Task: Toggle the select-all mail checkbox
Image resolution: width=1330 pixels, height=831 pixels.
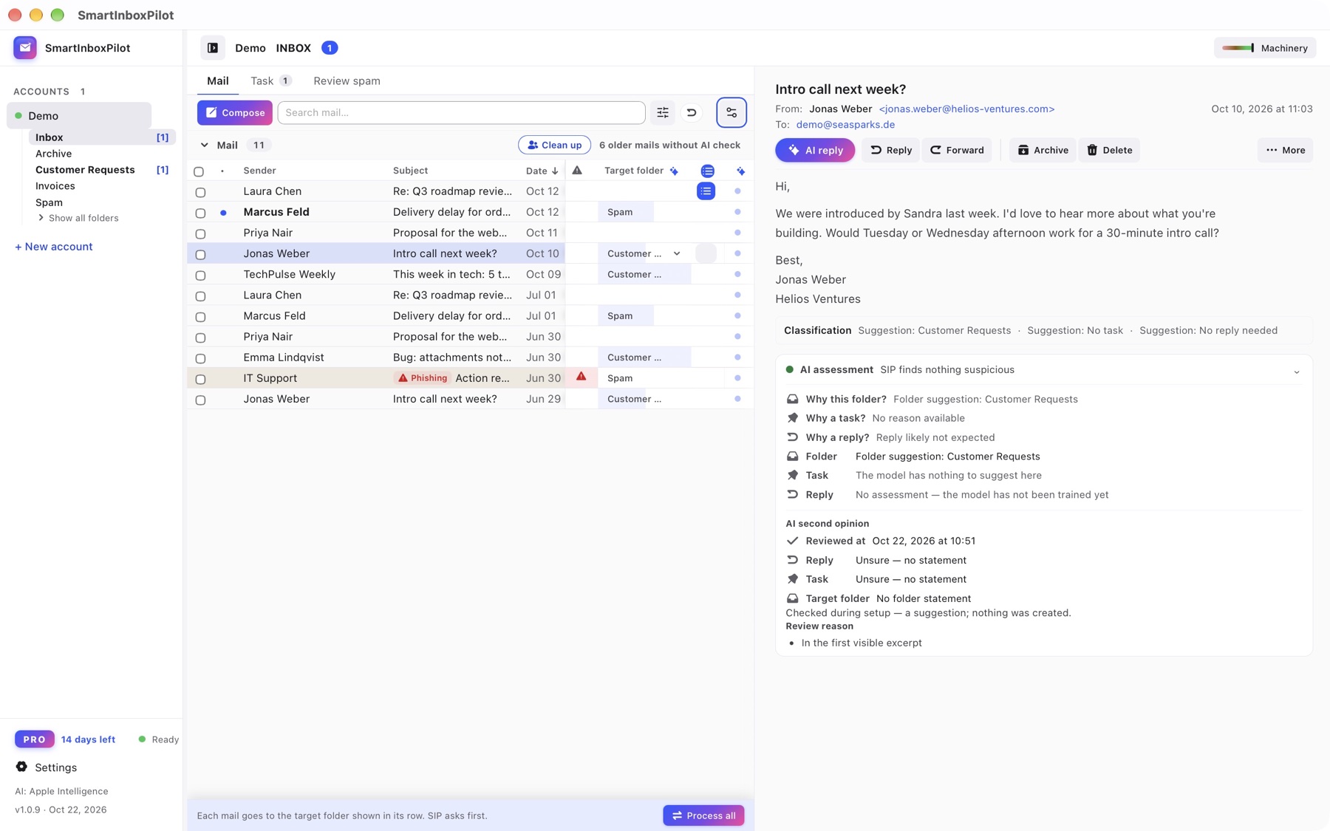Action: point(199,171)
